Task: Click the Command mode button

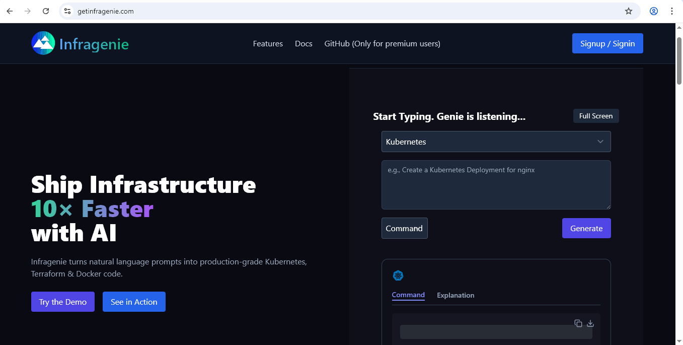Action: [405, 228]
